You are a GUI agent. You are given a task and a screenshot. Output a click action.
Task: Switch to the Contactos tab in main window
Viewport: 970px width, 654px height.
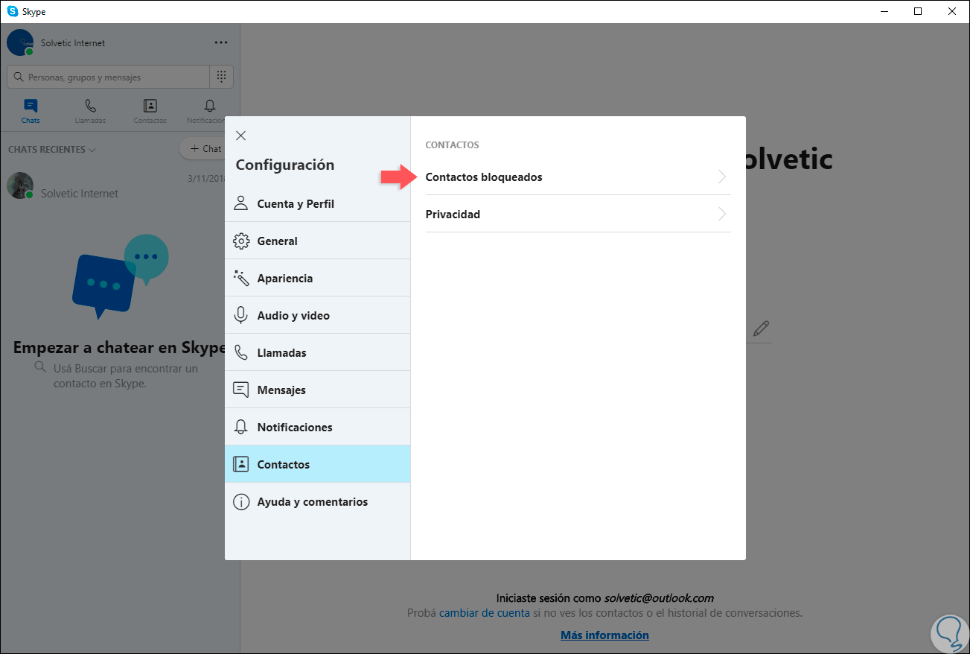(150, 111)
